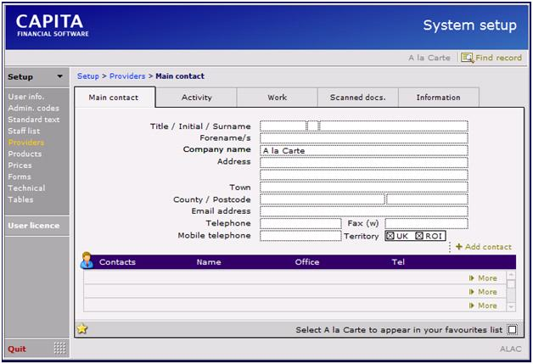
Task: Click More link in third contact row
Action: [x=487, y=305]
